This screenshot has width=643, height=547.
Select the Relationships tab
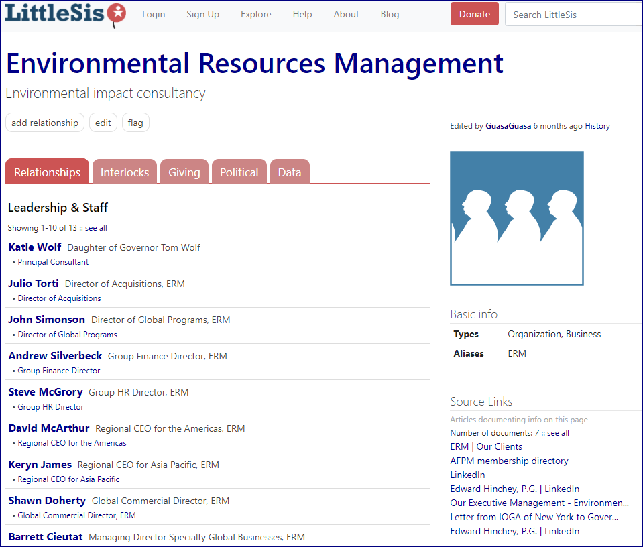coord(47,172)
